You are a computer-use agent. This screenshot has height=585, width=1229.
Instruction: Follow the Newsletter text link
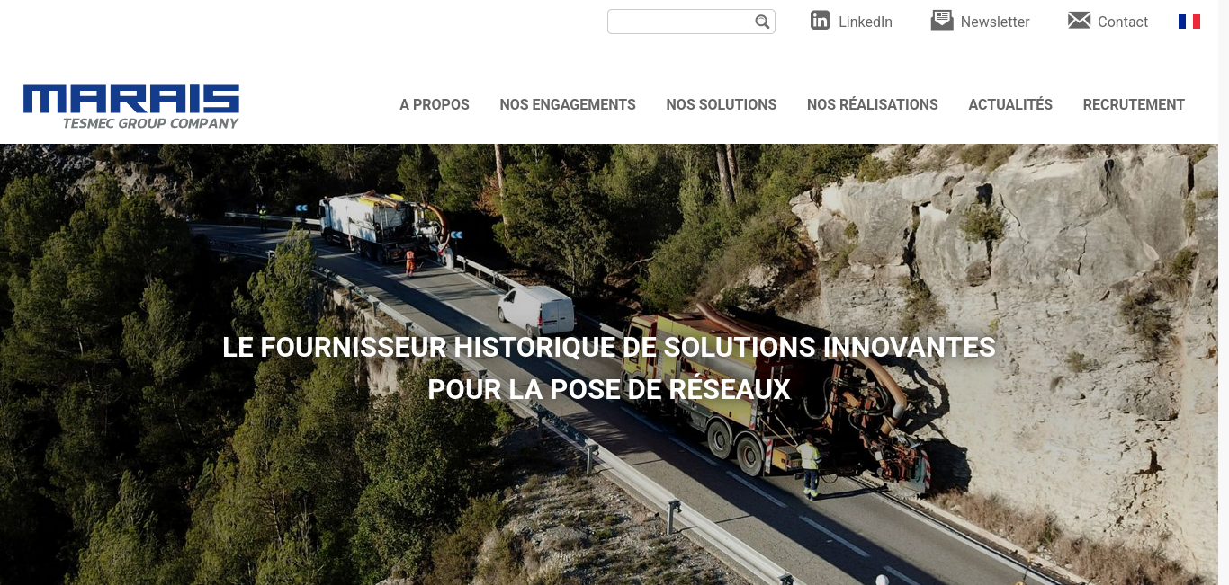(995, 22)
